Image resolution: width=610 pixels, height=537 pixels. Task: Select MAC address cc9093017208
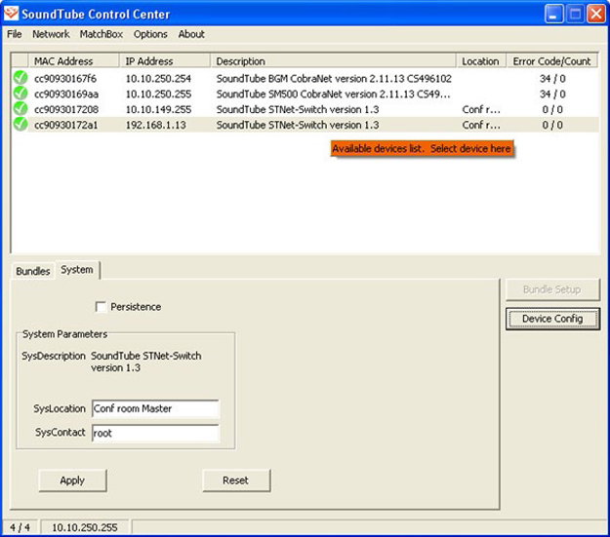pyautogui.click(x=66, y=109)
